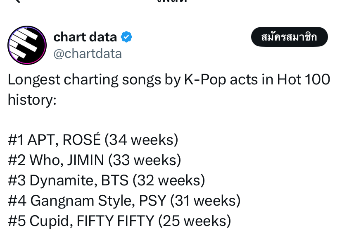Image resolution: width=342 pixels, height=240 pixels.
Task: Tap the สมัครสมาชิก subscribe button
Action: [x=290, y=37]
